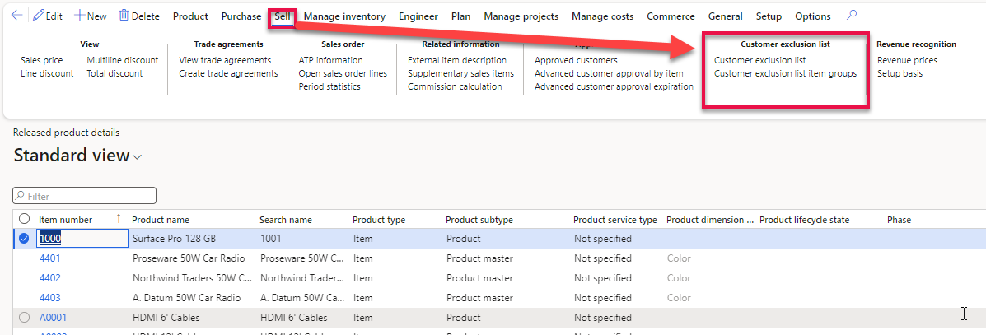Open the Manage costs tab
986x335 pixels.
tap(603, 16)
